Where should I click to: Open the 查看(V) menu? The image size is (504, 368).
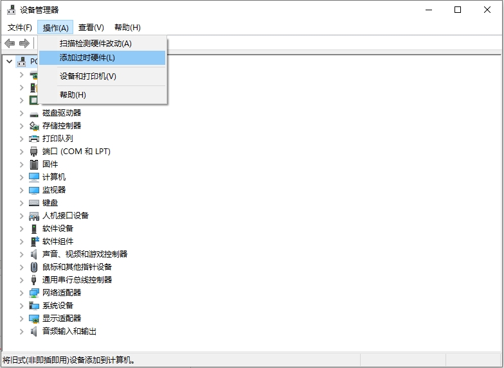[x=91, y=28]
